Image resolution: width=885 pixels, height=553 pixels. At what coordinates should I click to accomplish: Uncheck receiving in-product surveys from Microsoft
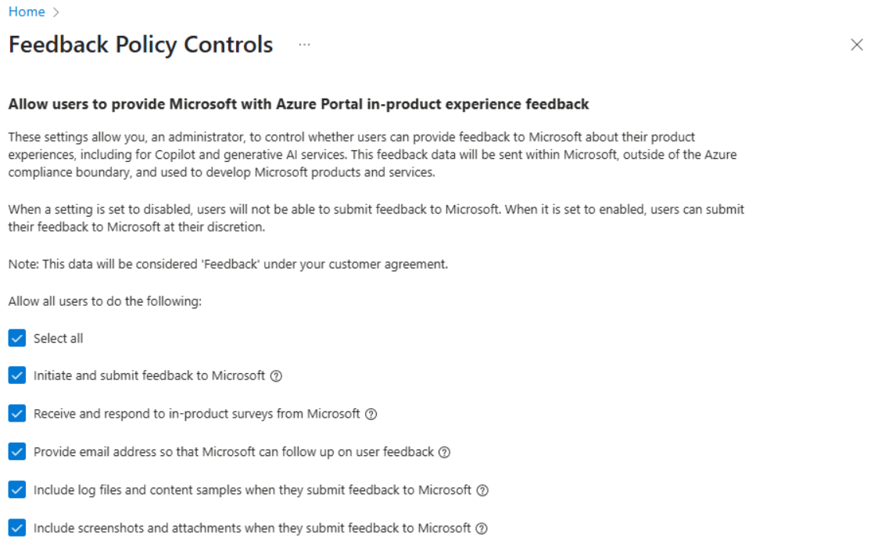click(19, 414)
